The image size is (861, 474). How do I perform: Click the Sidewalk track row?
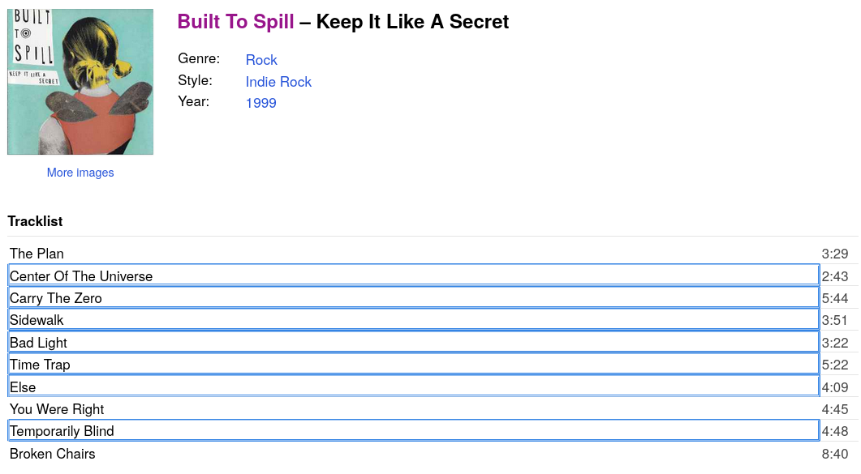coord(37,320)
